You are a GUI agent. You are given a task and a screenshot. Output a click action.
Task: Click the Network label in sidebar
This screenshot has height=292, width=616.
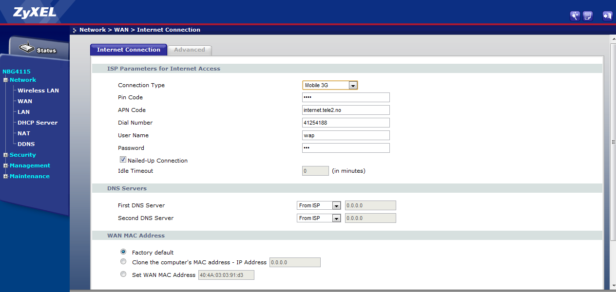[x=23, y=80]
